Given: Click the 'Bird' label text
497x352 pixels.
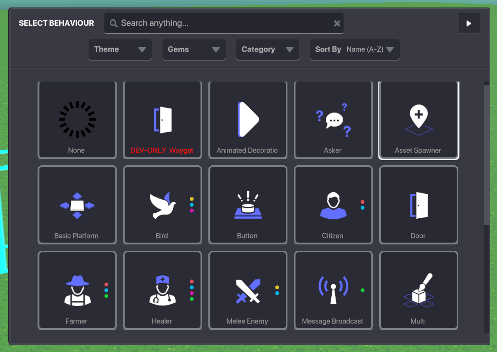Looking at the screenshot, I should (x=162, y=236).
